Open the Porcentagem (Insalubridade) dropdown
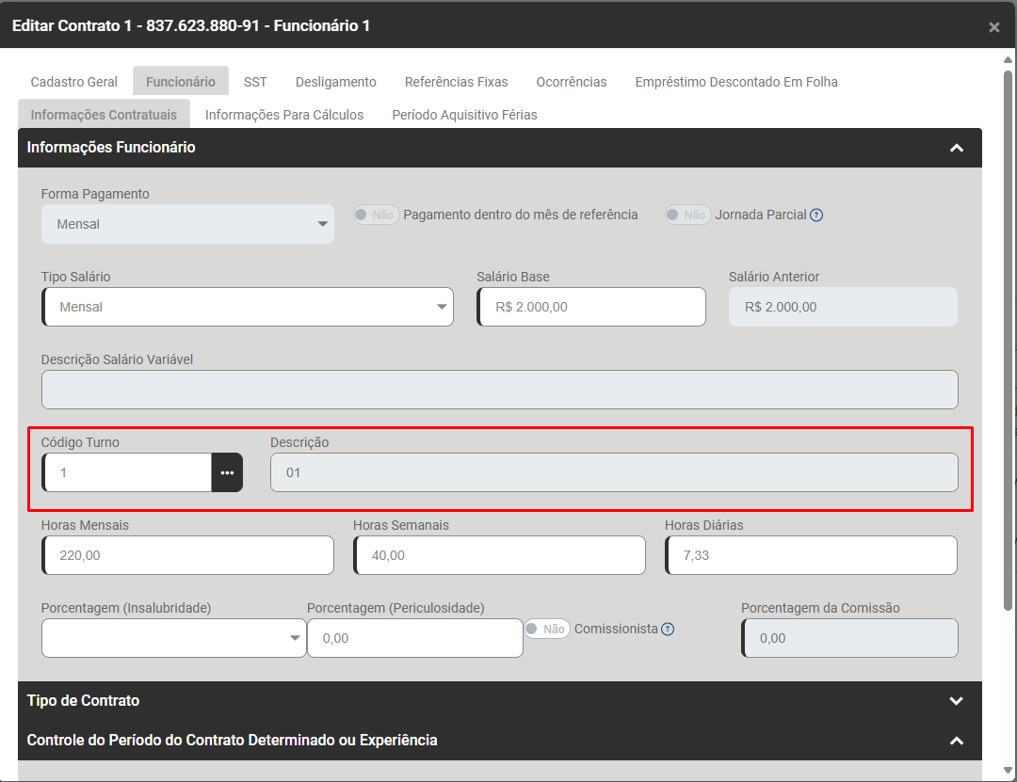 click(173, 638)
